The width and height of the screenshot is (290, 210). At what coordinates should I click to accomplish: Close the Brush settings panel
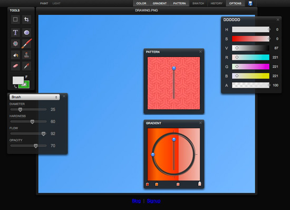point(64,96)
